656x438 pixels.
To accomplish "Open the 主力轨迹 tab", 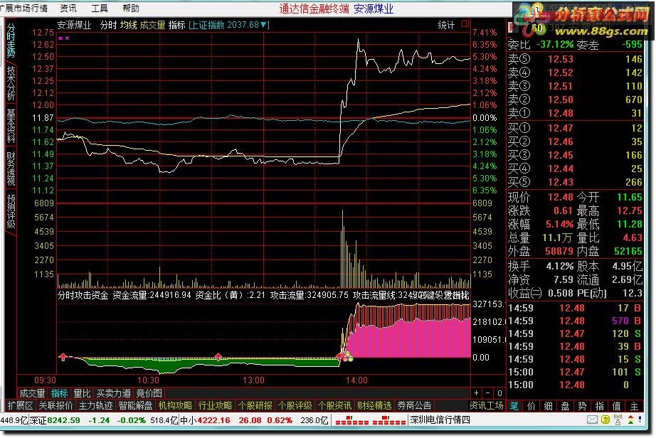I will 95,405.
